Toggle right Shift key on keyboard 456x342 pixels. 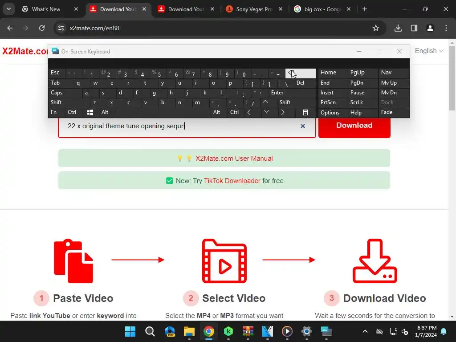click(x=297, y=102)
